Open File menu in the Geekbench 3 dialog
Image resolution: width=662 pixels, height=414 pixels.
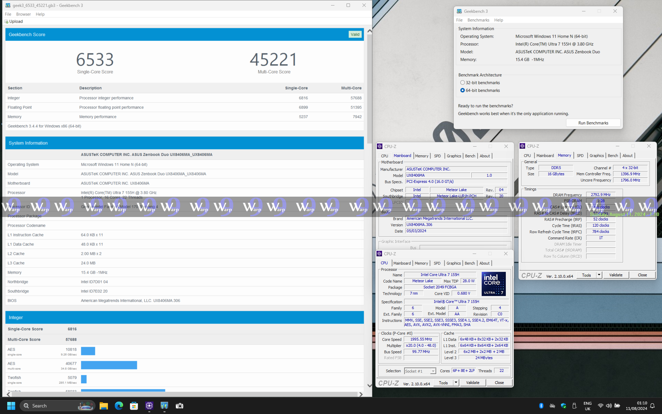tap(459, 20)
